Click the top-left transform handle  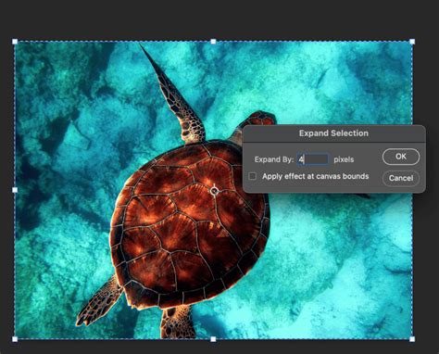coord(15,42)
